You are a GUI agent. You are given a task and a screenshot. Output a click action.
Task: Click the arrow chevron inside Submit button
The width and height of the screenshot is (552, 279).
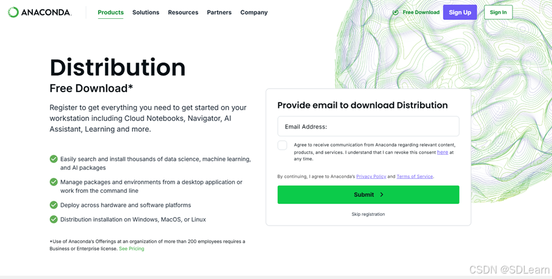click(x=382, y=195)
